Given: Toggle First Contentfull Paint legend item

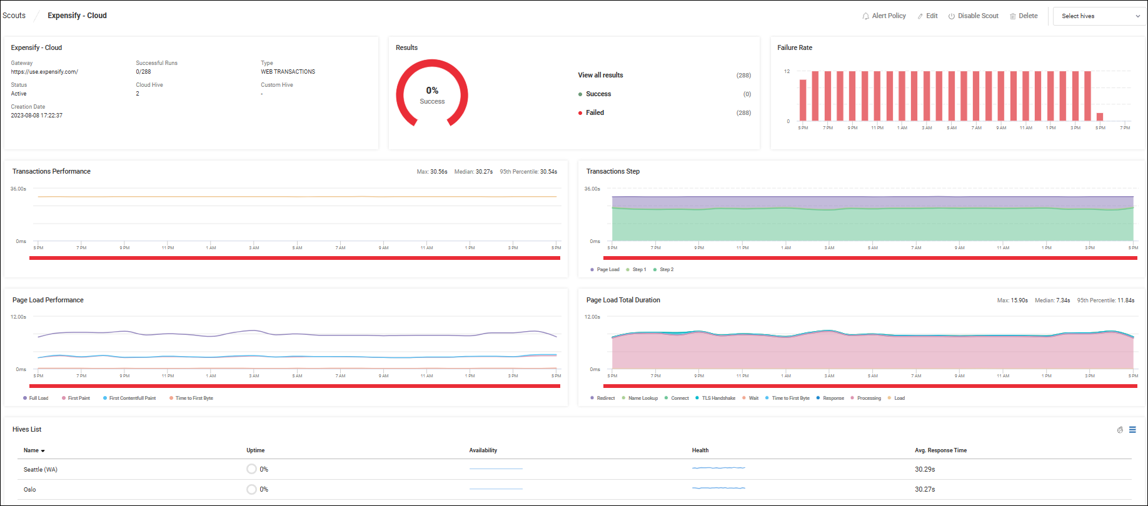Looking at the screenshot, I should [x=129, y=398].
